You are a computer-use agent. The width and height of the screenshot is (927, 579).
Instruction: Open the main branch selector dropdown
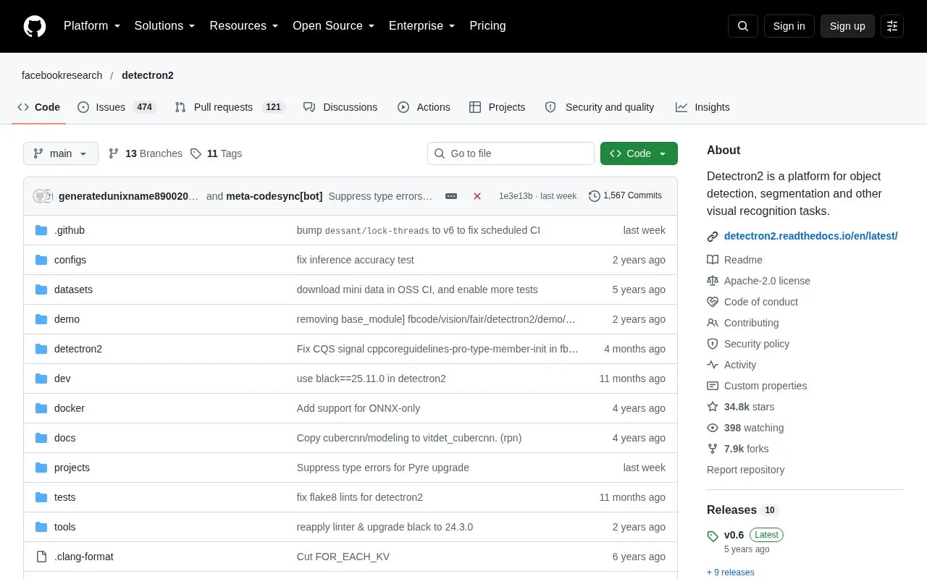pos(61,153)
